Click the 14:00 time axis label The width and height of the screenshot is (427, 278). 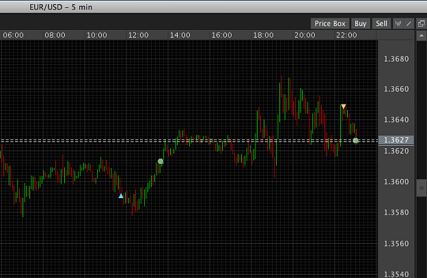pyautogui.click(x=180, y=35)
